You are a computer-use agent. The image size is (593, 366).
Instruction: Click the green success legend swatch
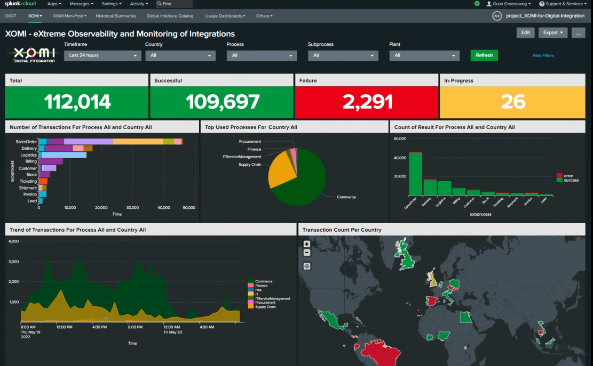559,180
